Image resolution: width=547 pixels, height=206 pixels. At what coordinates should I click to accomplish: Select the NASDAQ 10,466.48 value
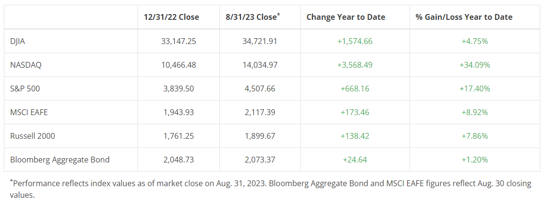[178, 65]
